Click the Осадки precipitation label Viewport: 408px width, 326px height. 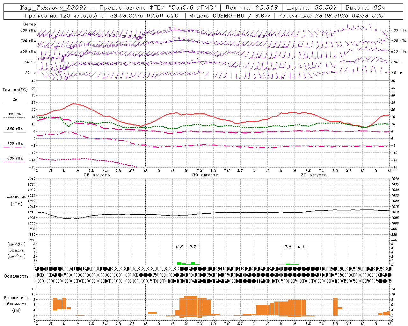coord(17,250)
